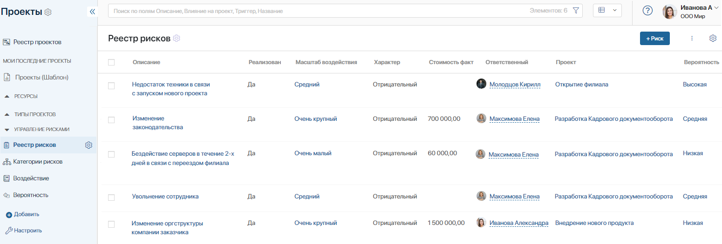The image size is (722, 244).
Task: Collapse the УПРАВЛЕНИЕ РИСКАМИ section
Action: point(7,129)
